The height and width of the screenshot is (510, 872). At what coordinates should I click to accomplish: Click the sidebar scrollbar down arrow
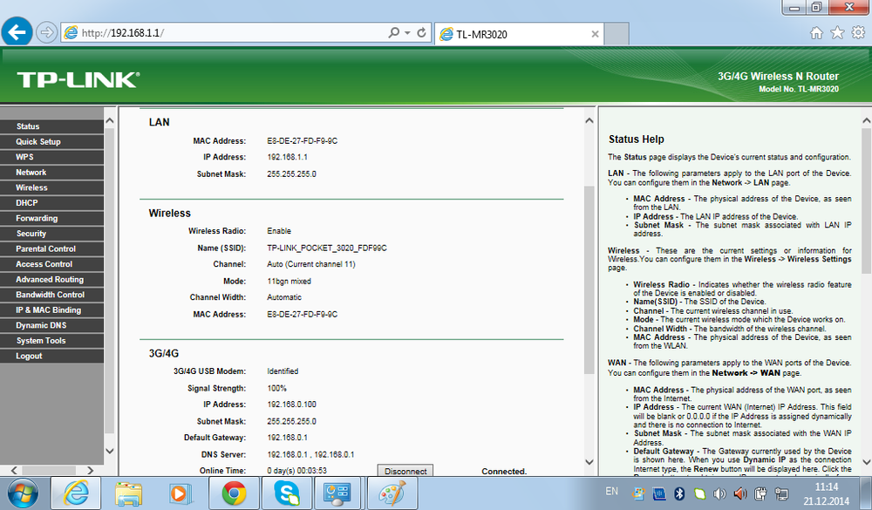[109, 451]
